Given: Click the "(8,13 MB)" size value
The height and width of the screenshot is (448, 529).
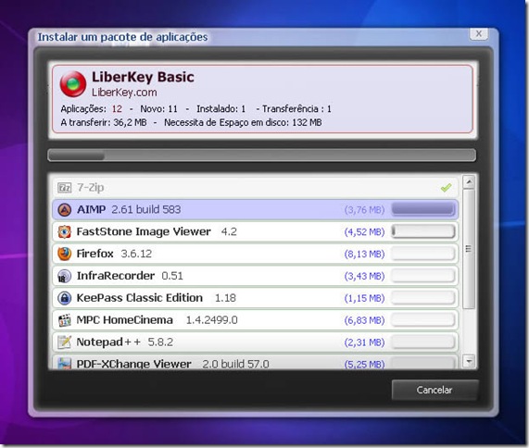Looking at the screenshot, I should click(364, 255).
